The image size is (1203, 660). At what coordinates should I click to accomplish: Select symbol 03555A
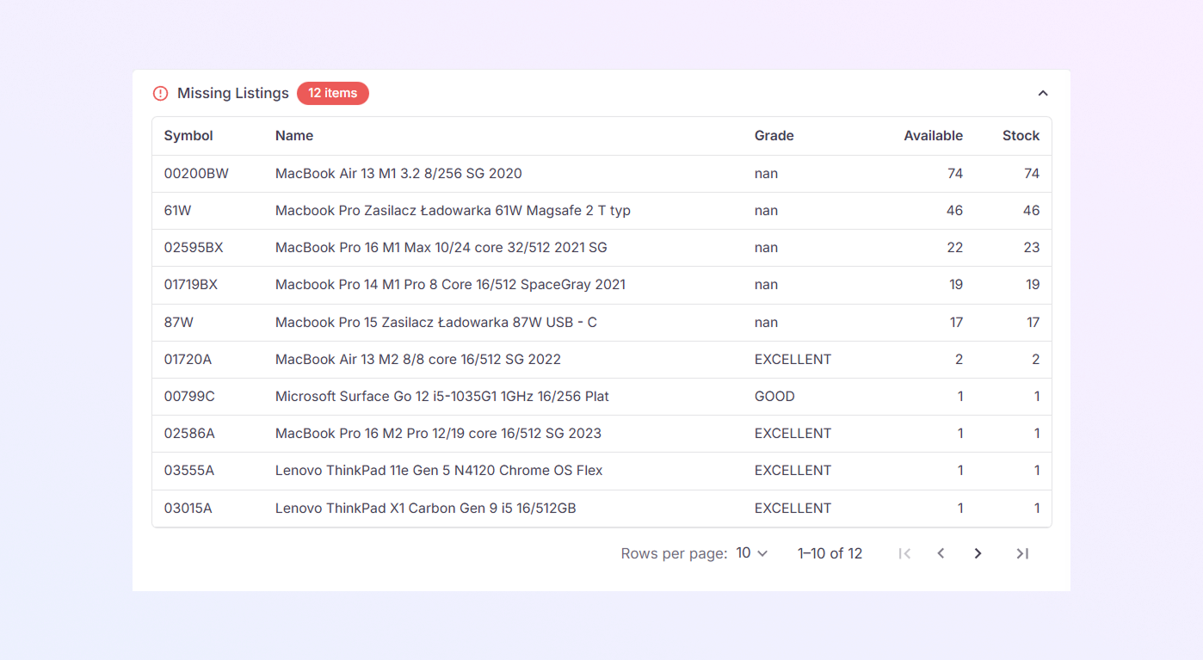189,471
